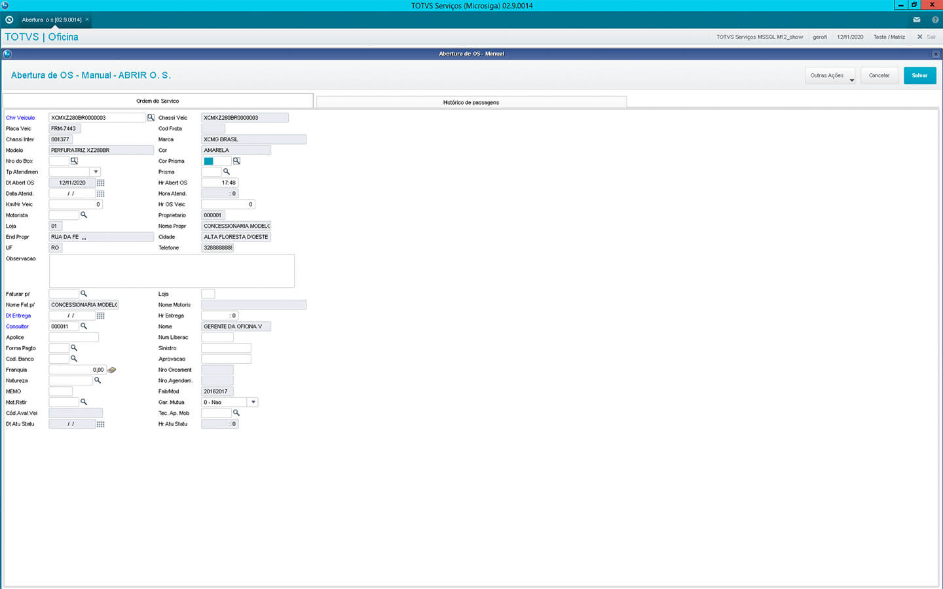Switch to Histórico de passagens tab
The height and width of the screenshot is (589, 943).
click(471, 103)
